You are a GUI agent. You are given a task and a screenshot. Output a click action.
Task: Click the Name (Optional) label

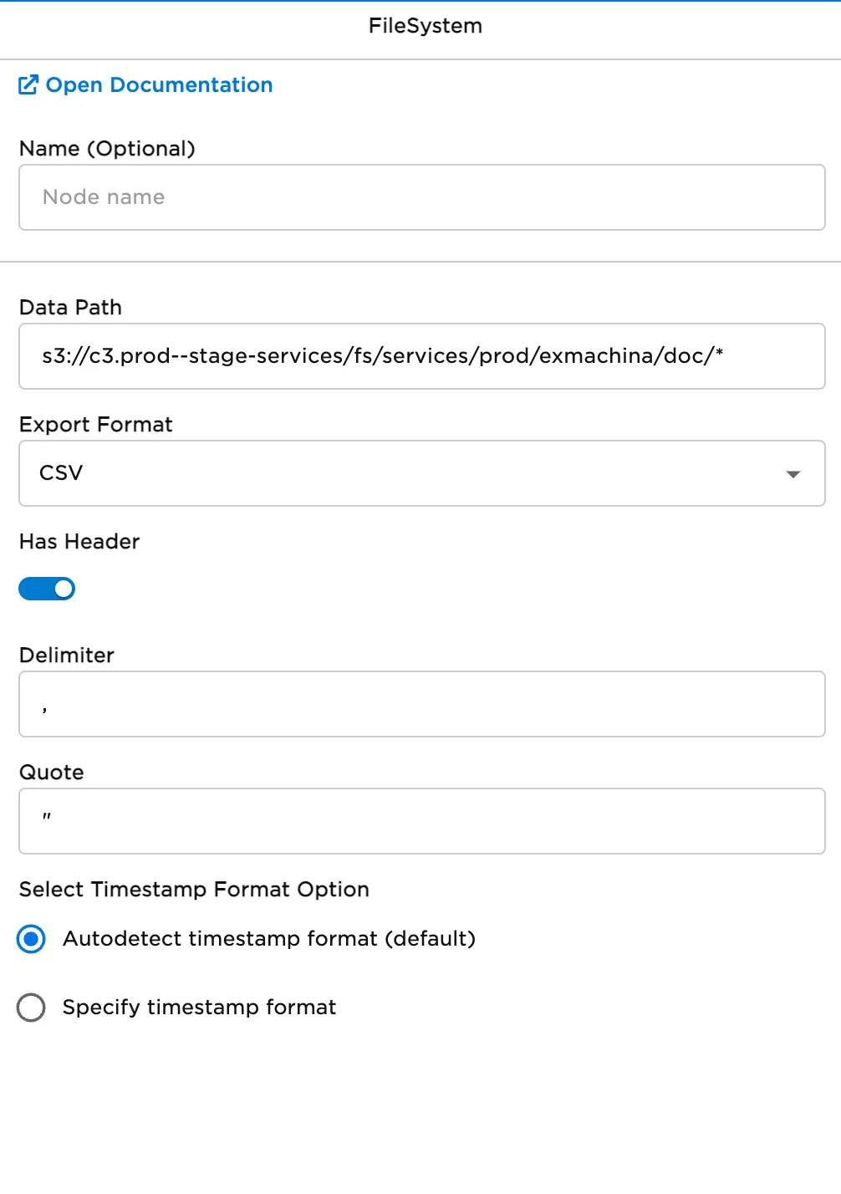click(108, 148)
